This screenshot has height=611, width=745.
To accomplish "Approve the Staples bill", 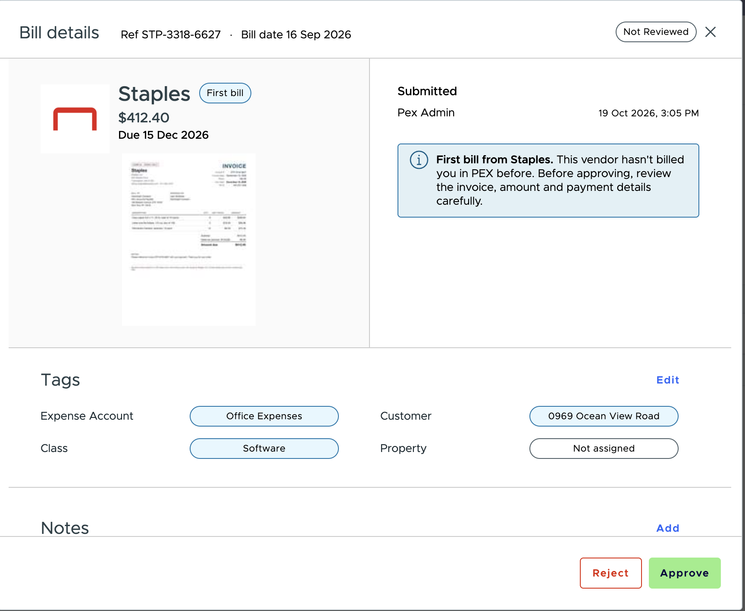I will 685,573.
